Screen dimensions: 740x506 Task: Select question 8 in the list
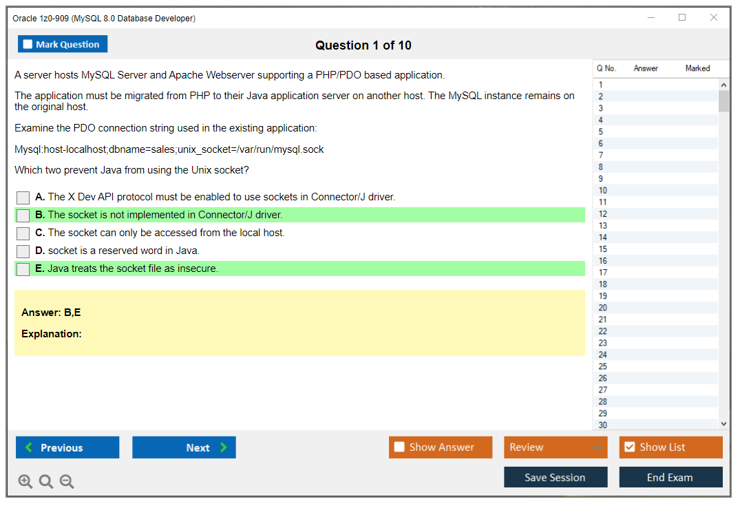(x=655, y=167)
